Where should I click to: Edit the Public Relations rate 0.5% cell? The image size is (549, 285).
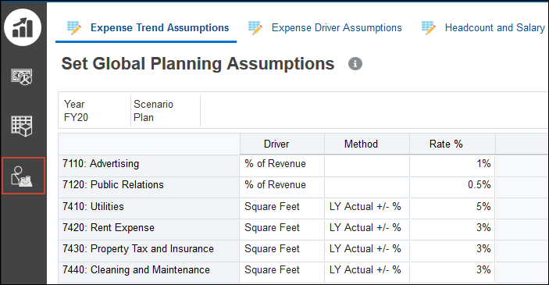(x=452, y=187)
